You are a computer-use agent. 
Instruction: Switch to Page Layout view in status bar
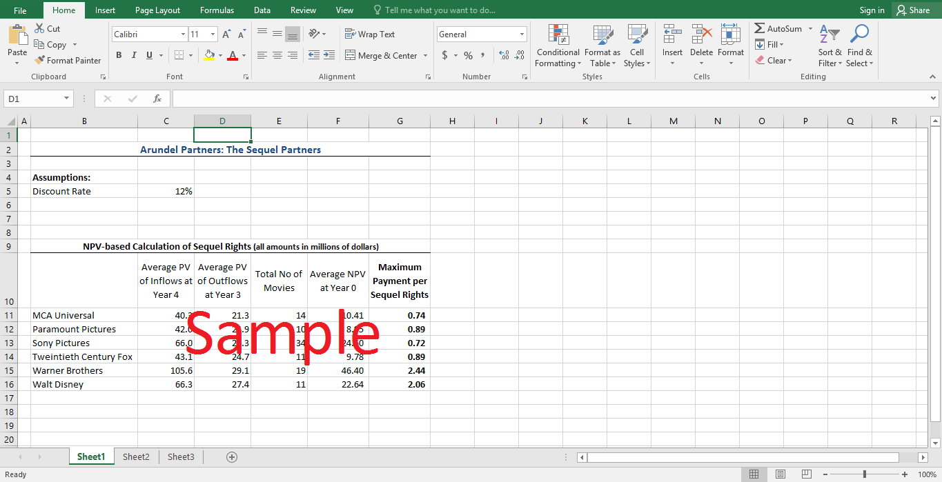click(780, 474)
